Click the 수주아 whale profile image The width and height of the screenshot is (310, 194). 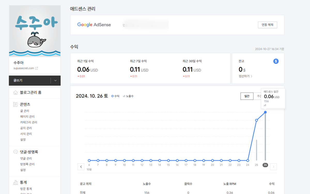coord(35,31)
